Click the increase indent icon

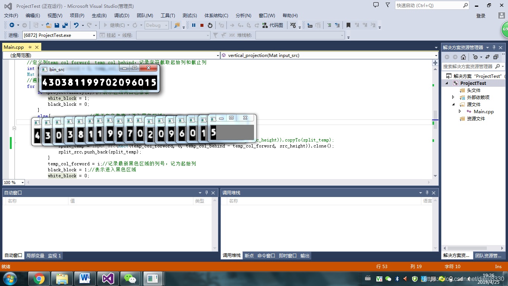(337, 25)
